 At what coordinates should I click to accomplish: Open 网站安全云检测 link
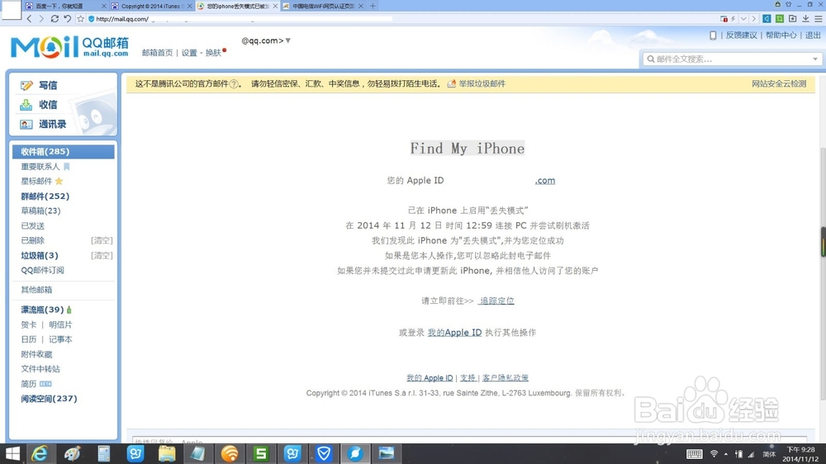point(779,83)
